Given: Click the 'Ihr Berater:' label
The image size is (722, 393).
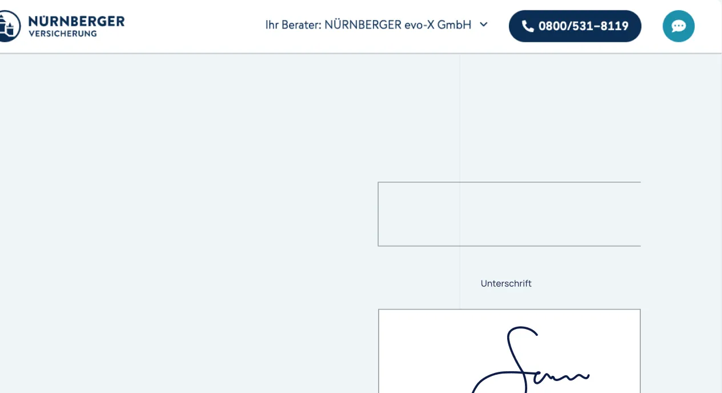Looking at the screenshot, I should [x=294, y=25].
